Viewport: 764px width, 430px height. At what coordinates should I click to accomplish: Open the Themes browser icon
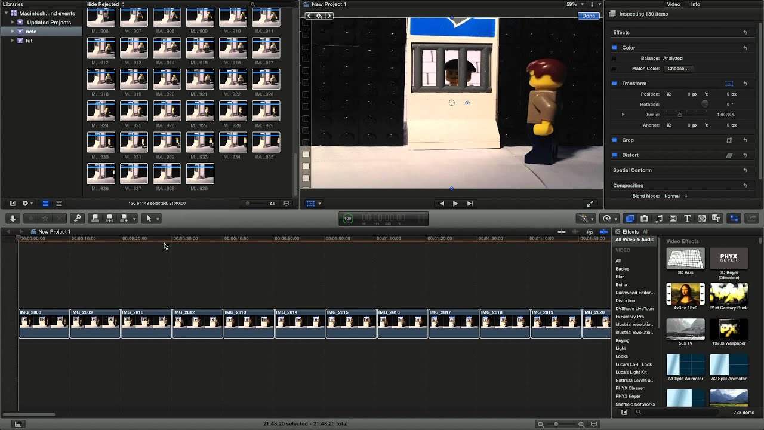[x=716, y=219]
